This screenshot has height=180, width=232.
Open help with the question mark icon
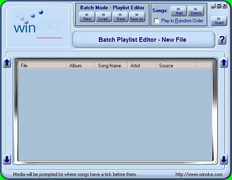click(222, 40)
